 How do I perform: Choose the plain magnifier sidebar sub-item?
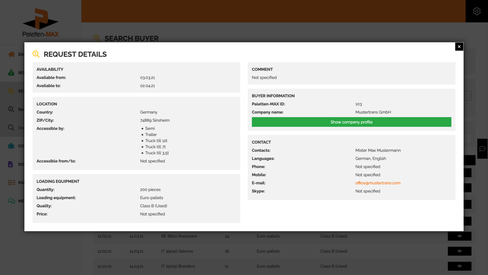click(x=12, y=128)
